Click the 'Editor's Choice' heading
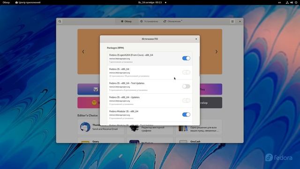The image size is (300, 169). click(x=88, y=115)
